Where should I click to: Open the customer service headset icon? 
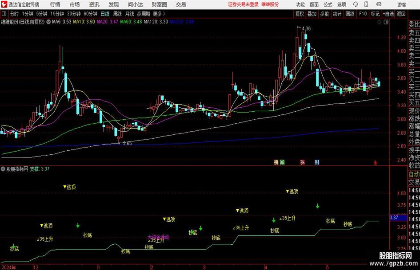[x=356, y=4]
